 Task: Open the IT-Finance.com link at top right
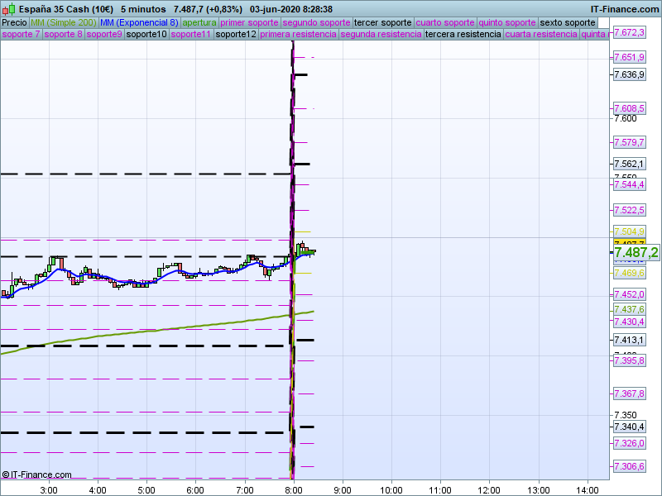click(x=625, y=9)
